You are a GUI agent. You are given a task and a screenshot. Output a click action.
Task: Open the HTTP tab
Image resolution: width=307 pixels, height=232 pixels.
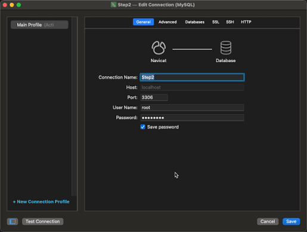pyautogui.click(x=246, y=22)
